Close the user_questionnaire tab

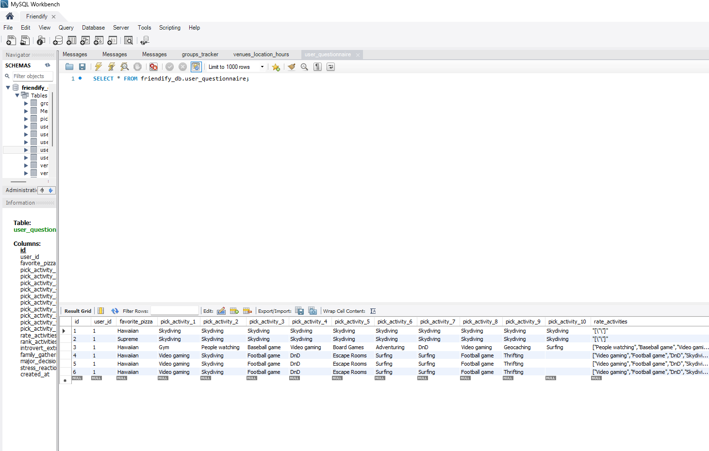coord(358,55)
